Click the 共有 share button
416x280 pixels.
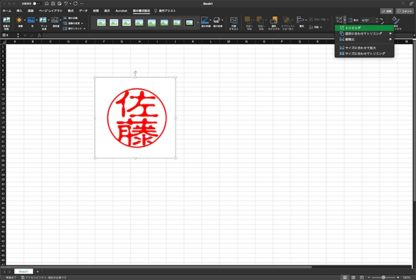click(387, 11)
